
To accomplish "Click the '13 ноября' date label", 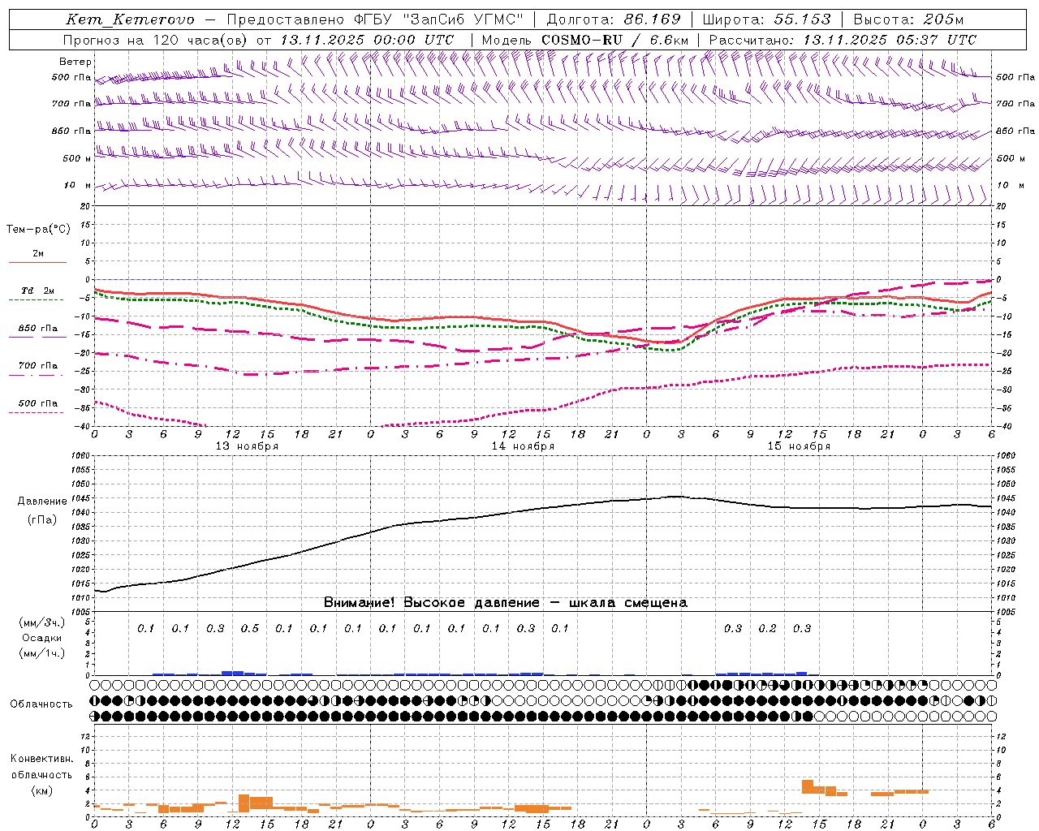I will point(247,446).
